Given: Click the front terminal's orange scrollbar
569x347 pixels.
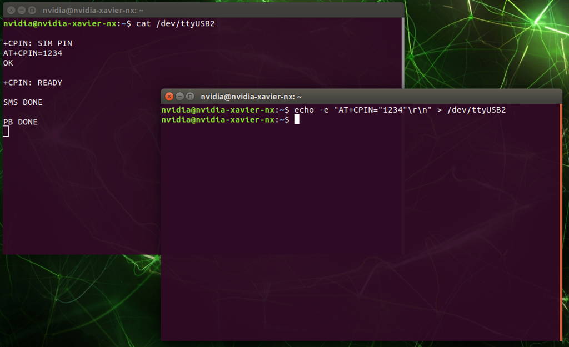Looking at the screenshot, I should (x=561, y=222).
